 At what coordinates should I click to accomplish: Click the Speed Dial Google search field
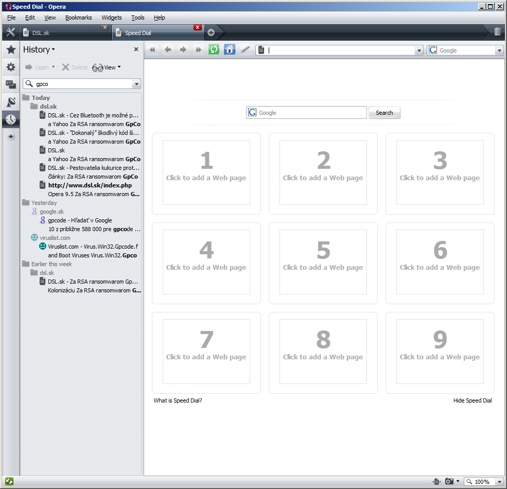point(306,113)
